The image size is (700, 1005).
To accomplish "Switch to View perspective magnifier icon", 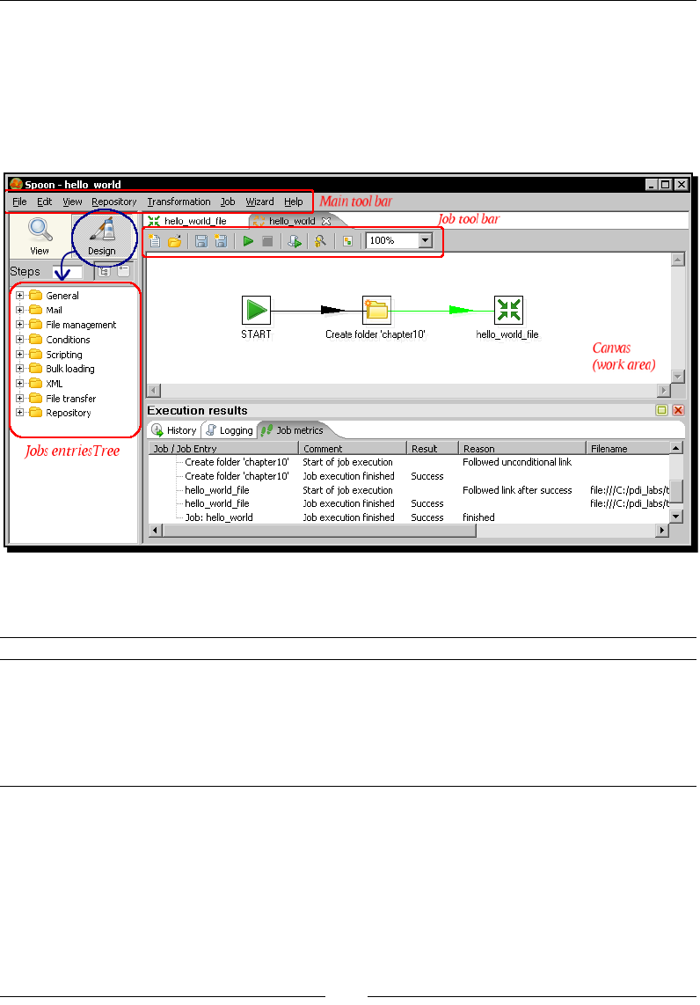I will pos(40,230).
